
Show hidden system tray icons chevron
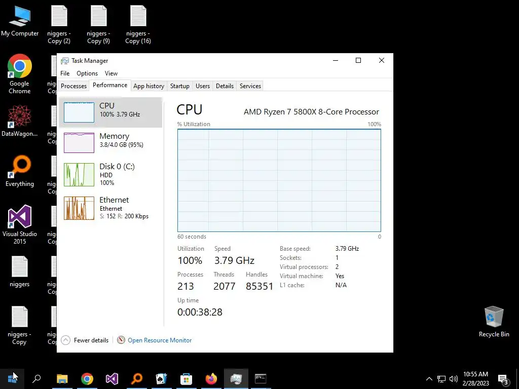click(429, 379)
